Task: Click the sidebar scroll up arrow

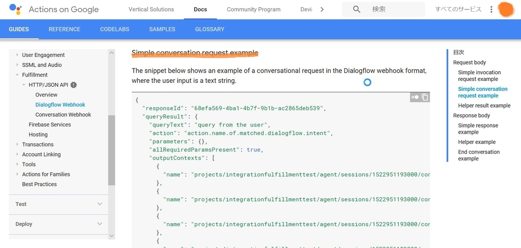Action: click(111, 52)
